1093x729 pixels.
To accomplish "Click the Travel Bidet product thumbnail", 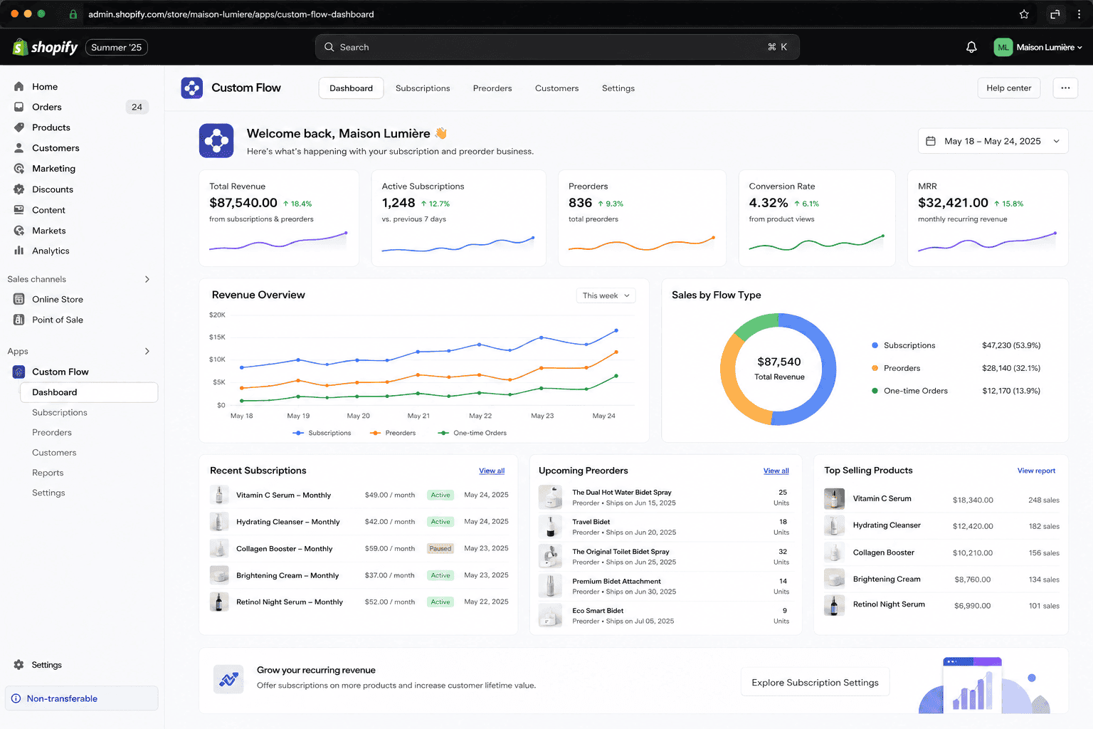I will 550,526.
